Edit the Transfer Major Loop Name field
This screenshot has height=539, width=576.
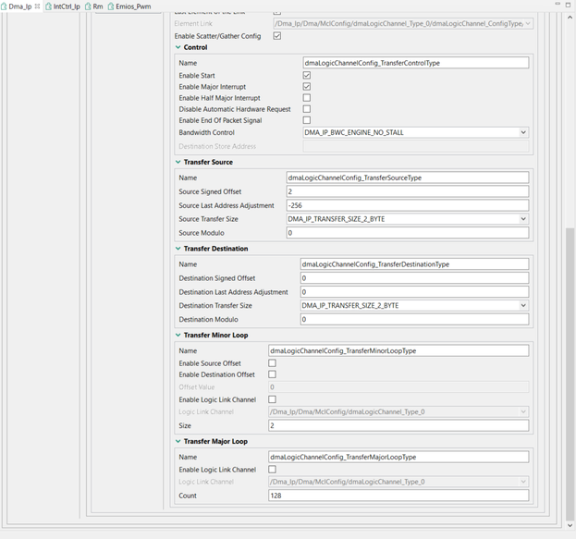pos(398,457)
